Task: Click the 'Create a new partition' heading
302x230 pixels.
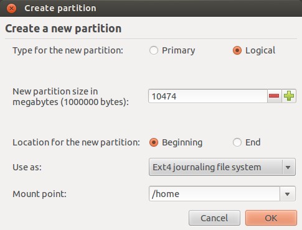Action: tap(64, 29)
